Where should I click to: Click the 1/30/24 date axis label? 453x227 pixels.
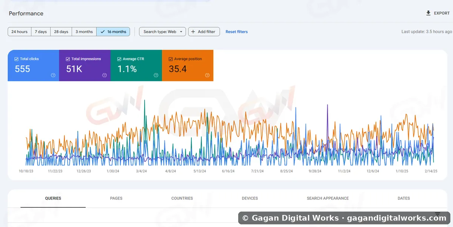[112, 171]
